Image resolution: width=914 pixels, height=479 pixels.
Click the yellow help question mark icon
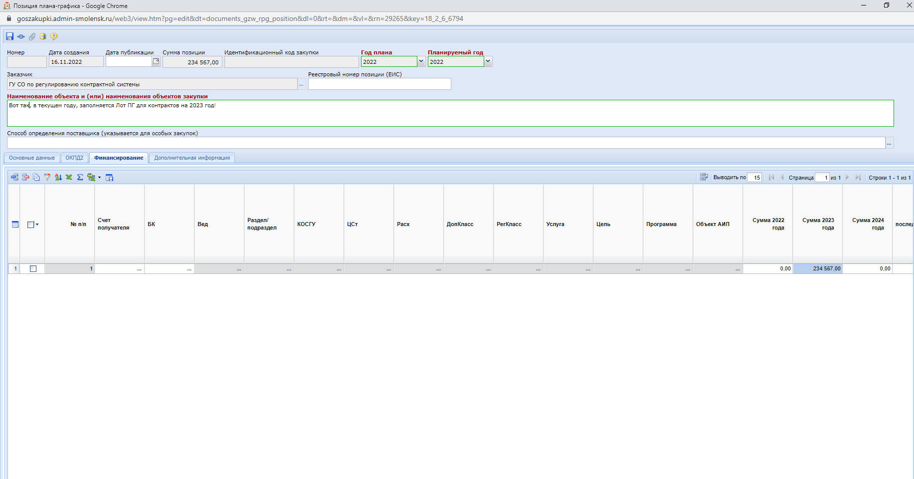54,36
